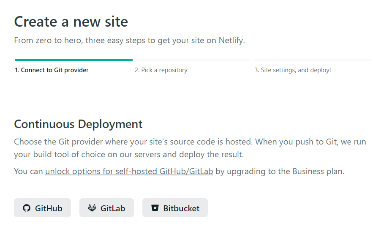Click the Bitbucket bucket icon
373x240 pixels.
(155, 208)
